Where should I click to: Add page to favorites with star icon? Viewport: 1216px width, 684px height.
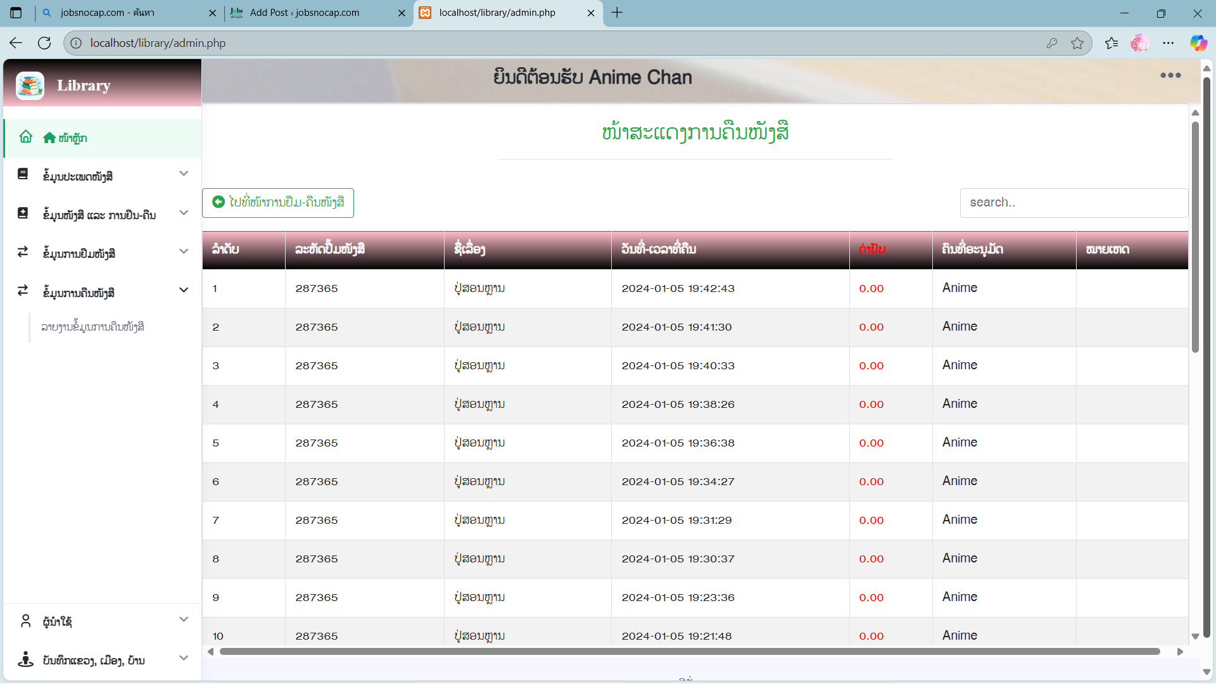tap(1077, 43)
